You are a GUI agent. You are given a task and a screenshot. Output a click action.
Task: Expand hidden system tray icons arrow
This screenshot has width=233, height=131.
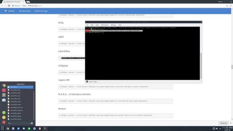tap(220, 129)
